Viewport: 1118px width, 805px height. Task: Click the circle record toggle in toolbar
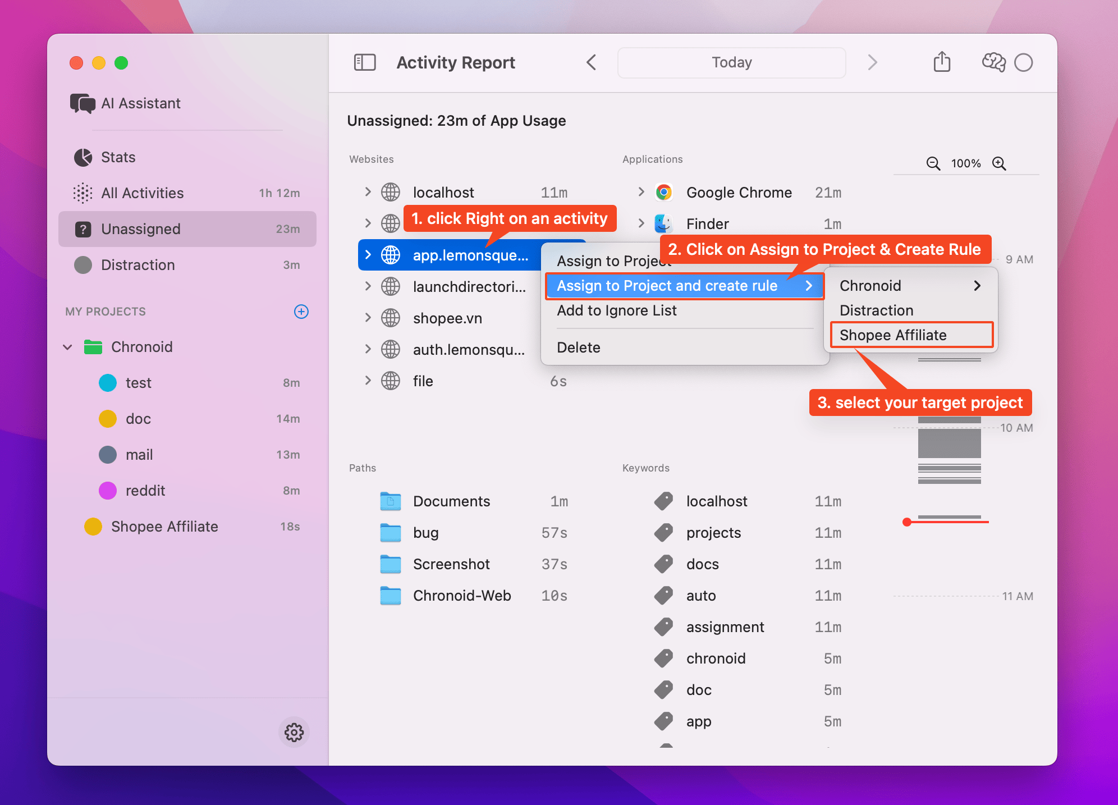tap(1024, 62)
